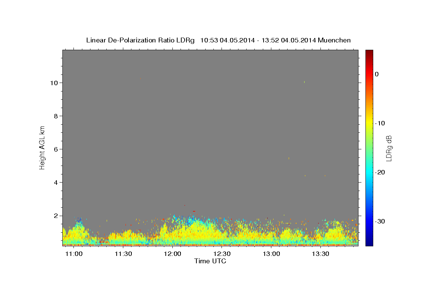
Task: Select the 'Muenchen' location text in title
Action: (x=334, y=40)
